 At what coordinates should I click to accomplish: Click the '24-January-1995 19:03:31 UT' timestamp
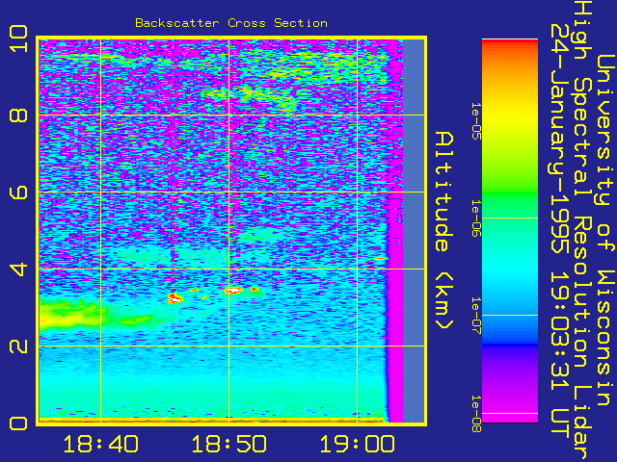pos(560,231)
